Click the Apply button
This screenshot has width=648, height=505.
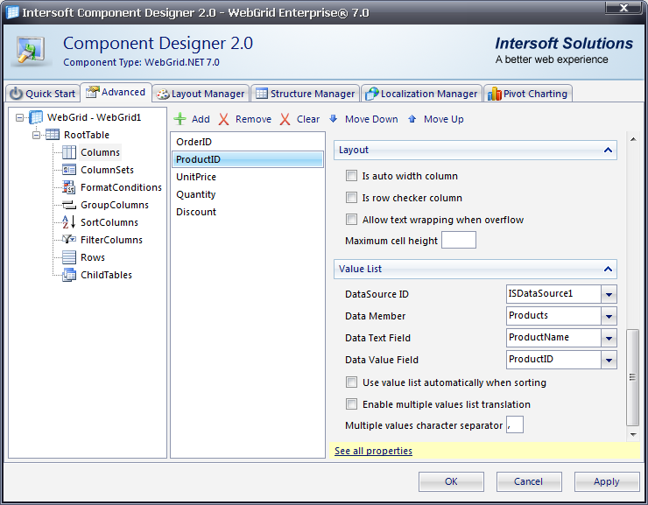(606, 481)
